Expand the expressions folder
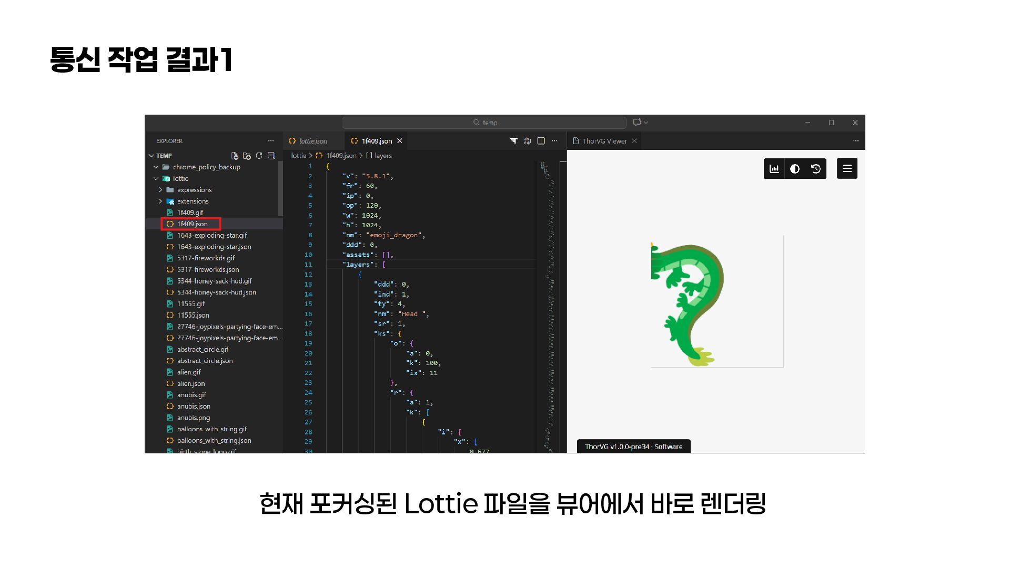Image resolution: width=1010 pixels, height=568 pixels. point(194,190)
